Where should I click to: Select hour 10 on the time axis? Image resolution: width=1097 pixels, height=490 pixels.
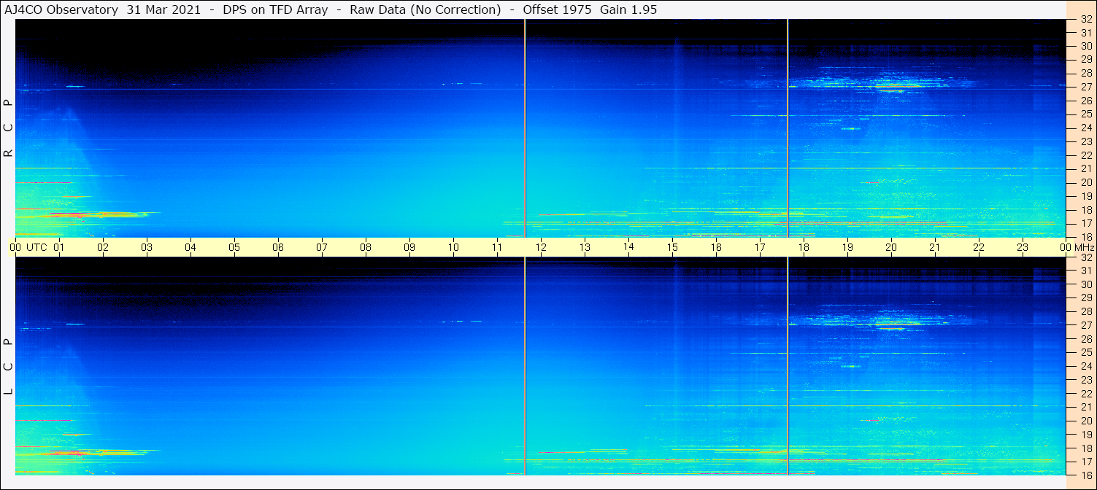(x=453, y=247)
